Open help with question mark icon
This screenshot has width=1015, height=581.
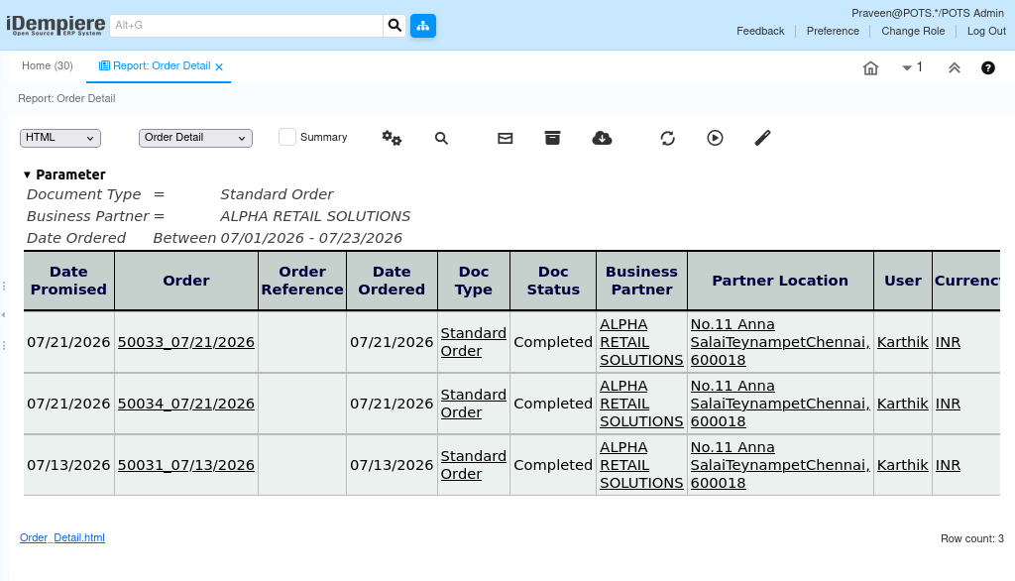coord(988,68)
